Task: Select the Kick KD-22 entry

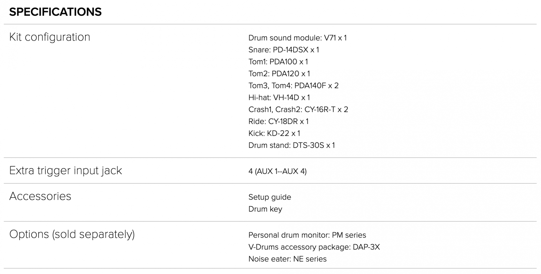Action: [x=274, y=133]
